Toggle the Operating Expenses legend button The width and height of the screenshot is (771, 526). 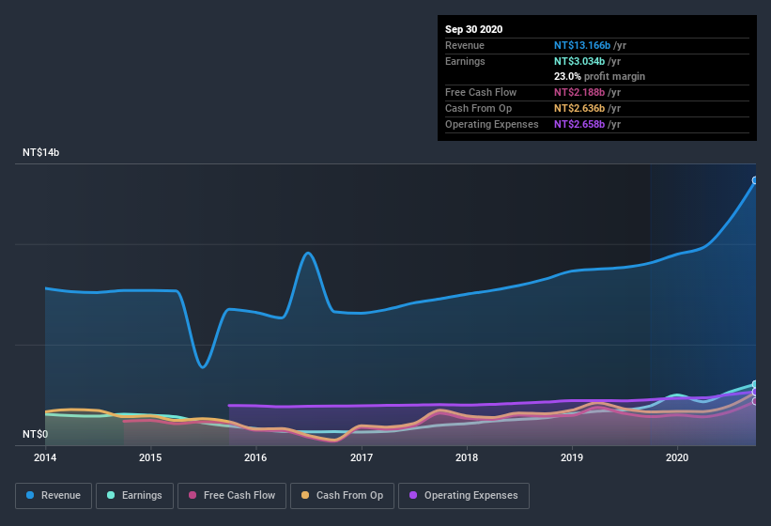464,496
